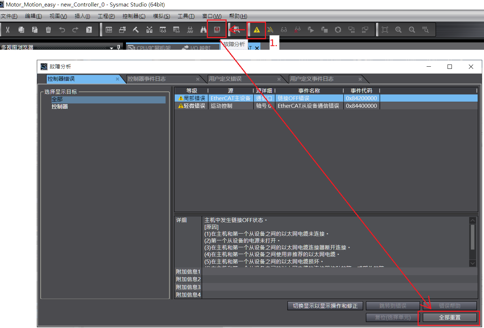Viewport: 484px width, 328px height.
Task: Click the zoom in magnifier icon
Action: 398,30
